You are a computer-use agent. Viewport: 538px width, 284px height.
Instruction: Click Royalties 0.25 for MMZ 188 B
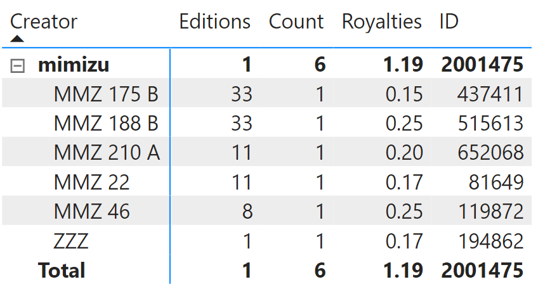point(404,123)
